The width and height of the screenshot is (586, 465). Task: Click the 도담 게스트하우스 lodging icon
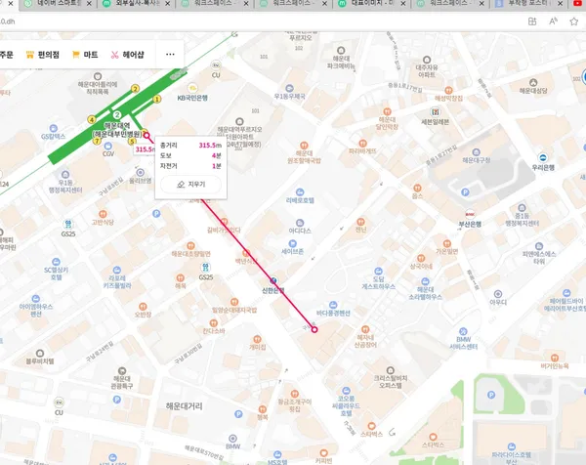(378, 271)
